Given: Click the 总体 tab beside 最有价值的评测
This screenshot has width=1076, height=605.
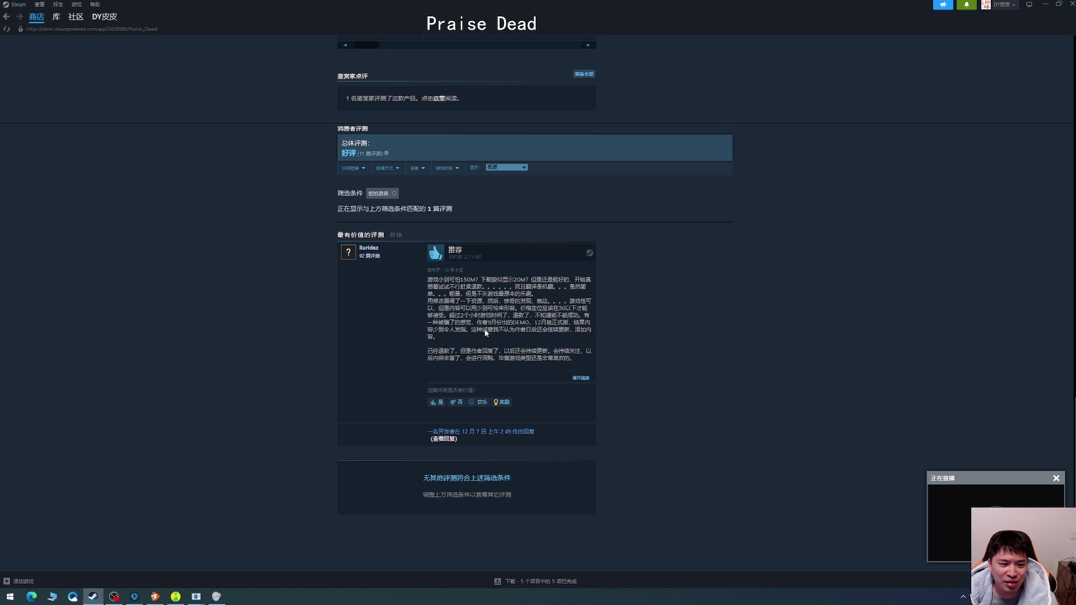Looking at the screenshot, I should 396,235.
